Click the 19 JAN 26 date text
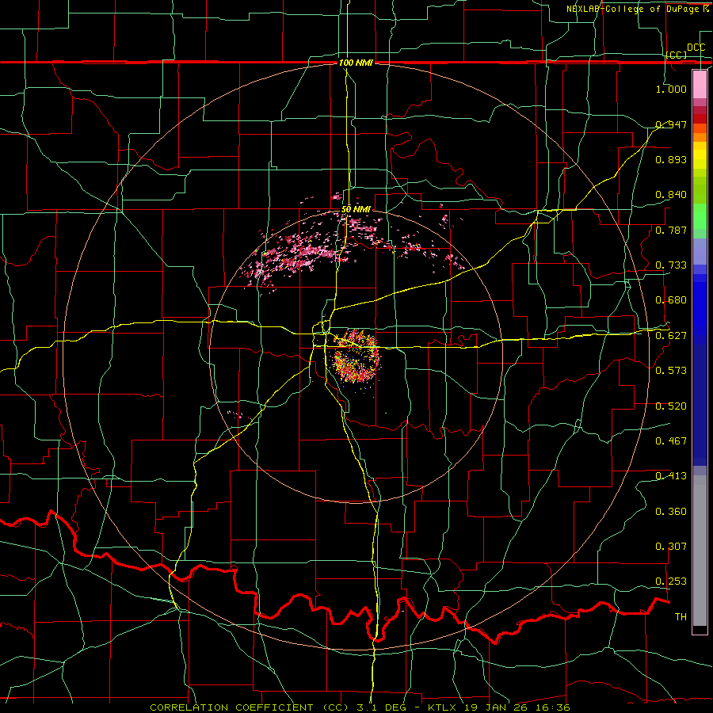Viewport: 713px width, 713px height. [497, 707]
